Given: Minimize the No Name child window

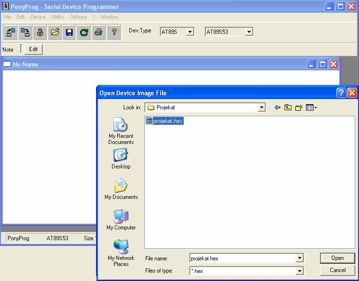Looking at the screenshot, I should point(311,64).
